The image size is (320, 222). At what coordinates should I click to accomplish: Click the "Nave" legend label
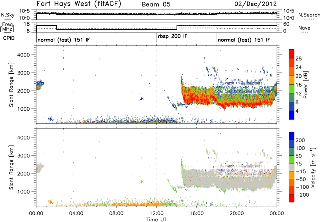pyautogui.click(x=304, y=28)
